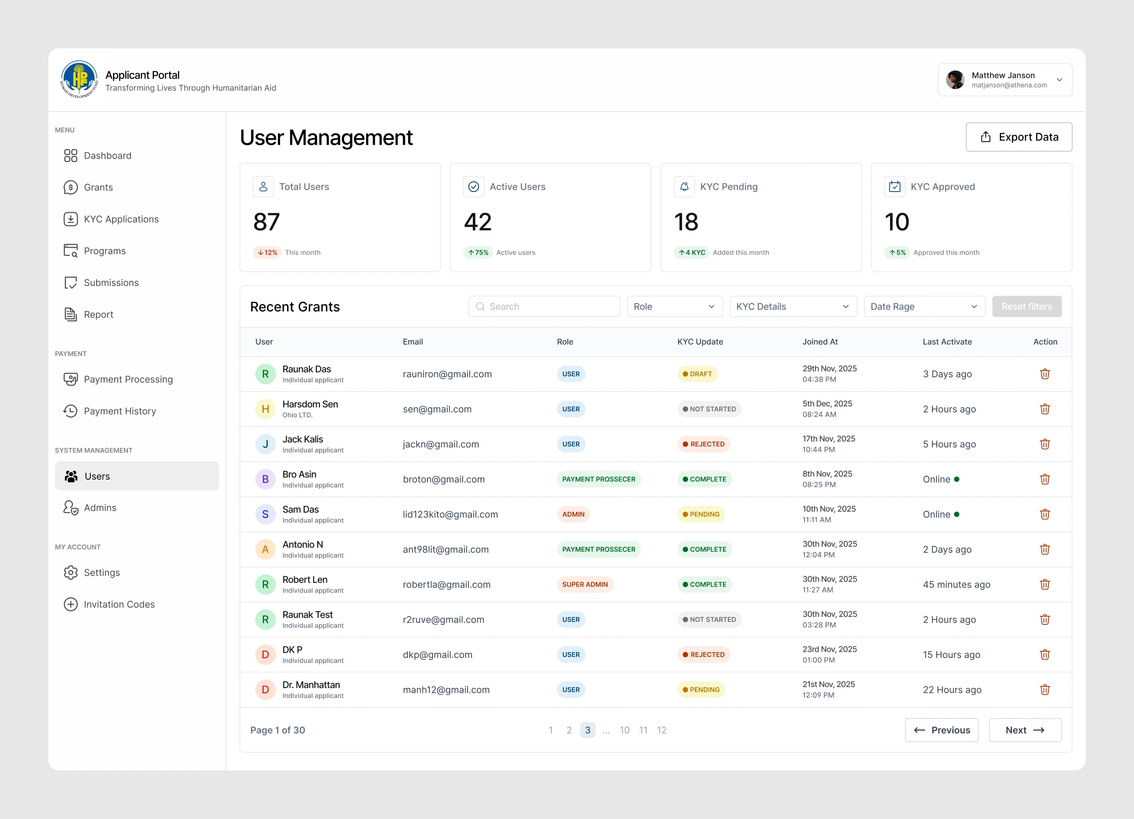The height and width of the screenshot is (819, 1134).
Task: Expand Matthew Janson account menu
Action: coord(1059,79)
